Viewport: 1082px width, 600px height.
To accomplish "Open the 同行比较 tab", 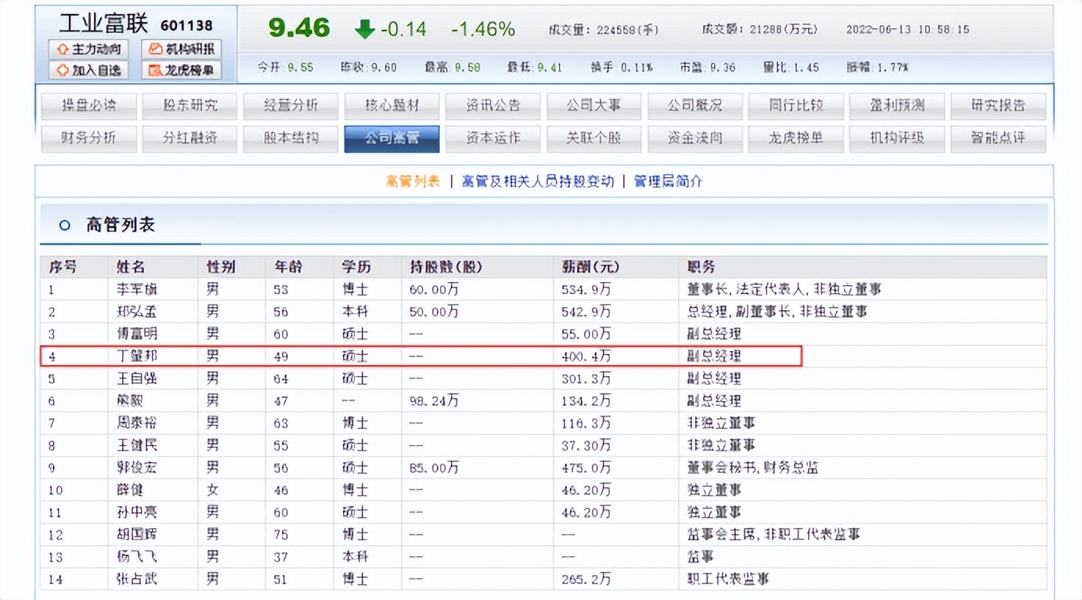I will [x=796, y=105].
